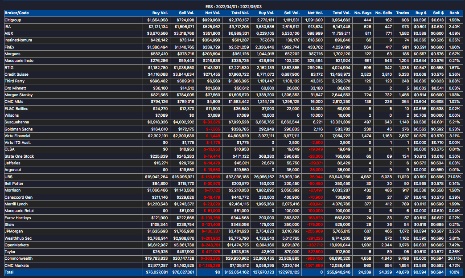465x278 pixels.
Task: Select the Total Val. column header
Action: coord(240,13)
